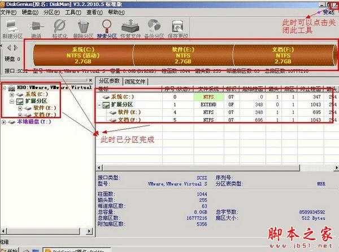Image resolution: width=339 pixels, height=252 pixels.
Task: Close the left tree panel with X
Action: pos(90,80)
